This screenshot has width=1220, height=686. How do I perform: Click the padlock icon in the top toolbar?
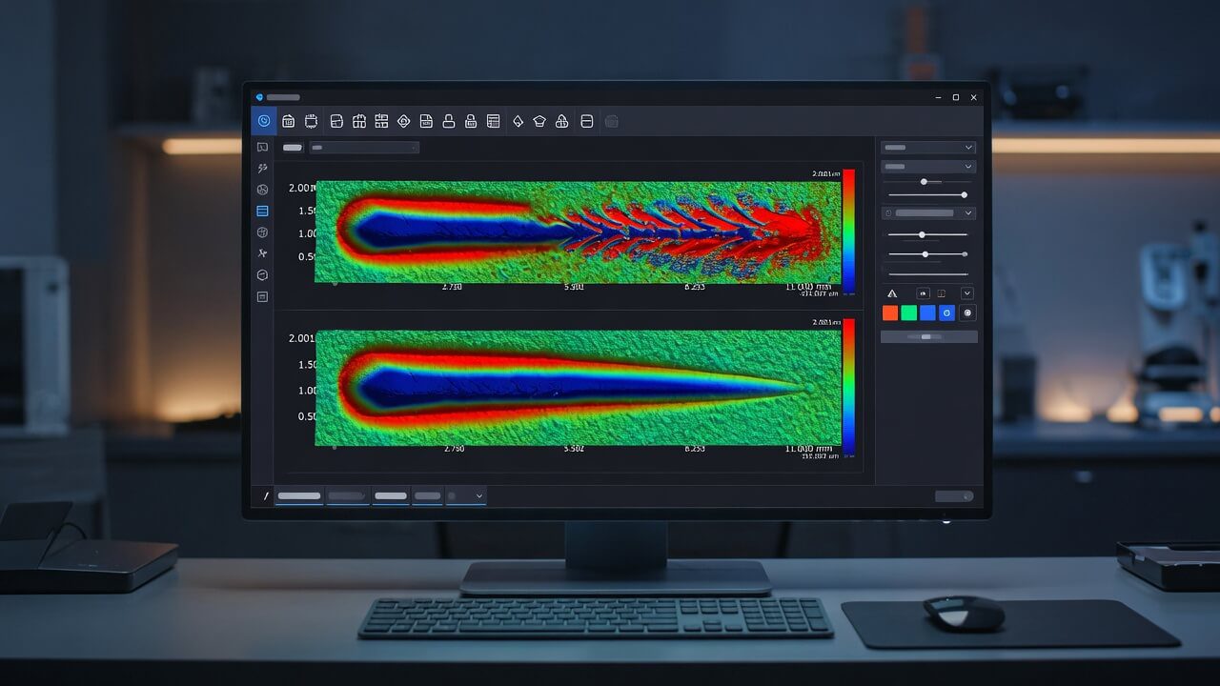pyautogui.click(x=448, y=121)
